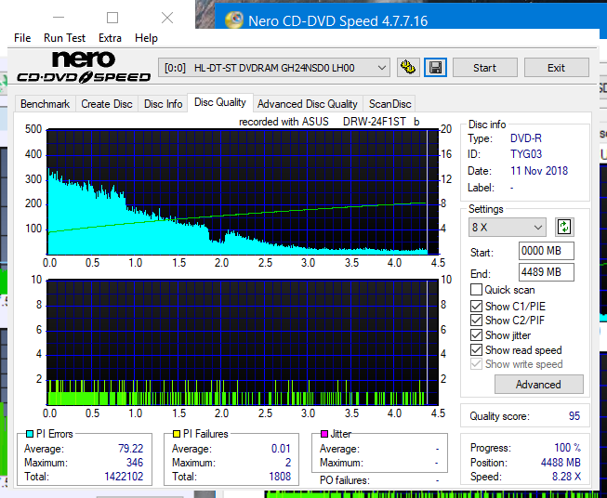Click the disc ID value TYG03
Screen dimensions: 607x498
[x=526, y=154]
